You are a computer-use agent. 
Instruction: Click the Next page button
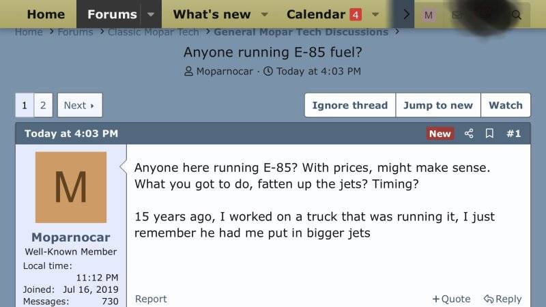pos(80,105)
